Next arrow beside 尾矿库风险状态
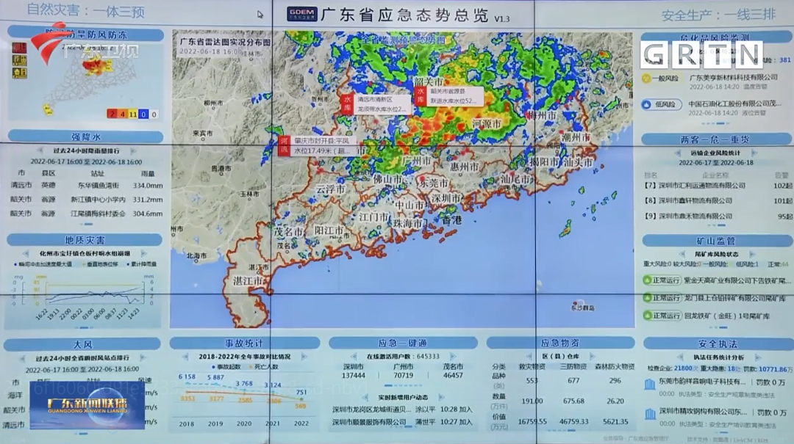 [752, 254]
